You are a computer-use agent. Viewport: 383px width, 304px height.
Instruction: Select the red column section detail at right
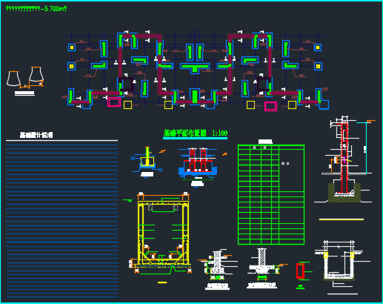click(x=344, y=158)
